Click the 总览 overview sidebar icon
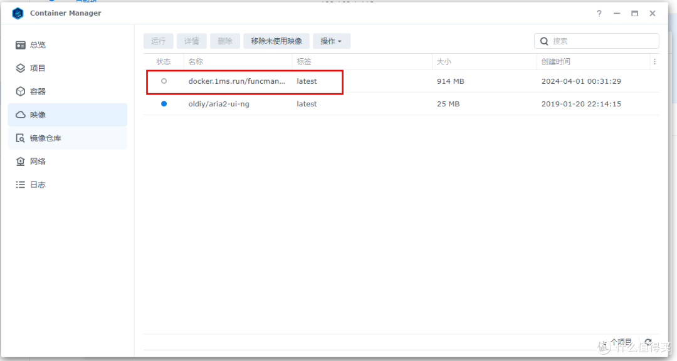Viewport: 677px width, 361px height. (x=20, y=45)
